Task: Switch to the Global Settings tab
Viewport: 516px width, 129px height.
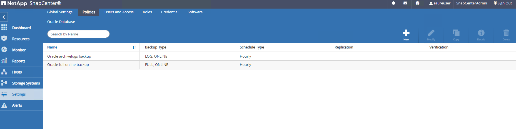Action: (x=60, y=12)
